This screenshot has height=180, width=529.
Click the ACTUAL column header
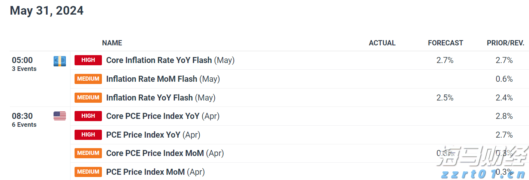pos(382,43)
